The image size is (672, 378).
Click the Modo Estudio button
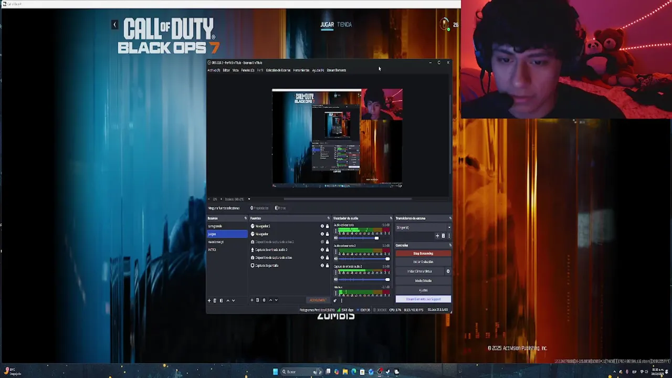(423, 280)
